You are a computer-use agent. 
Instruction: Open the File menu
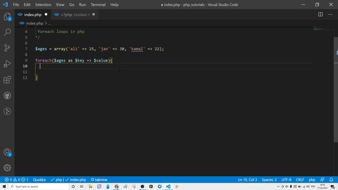(16, 5)
